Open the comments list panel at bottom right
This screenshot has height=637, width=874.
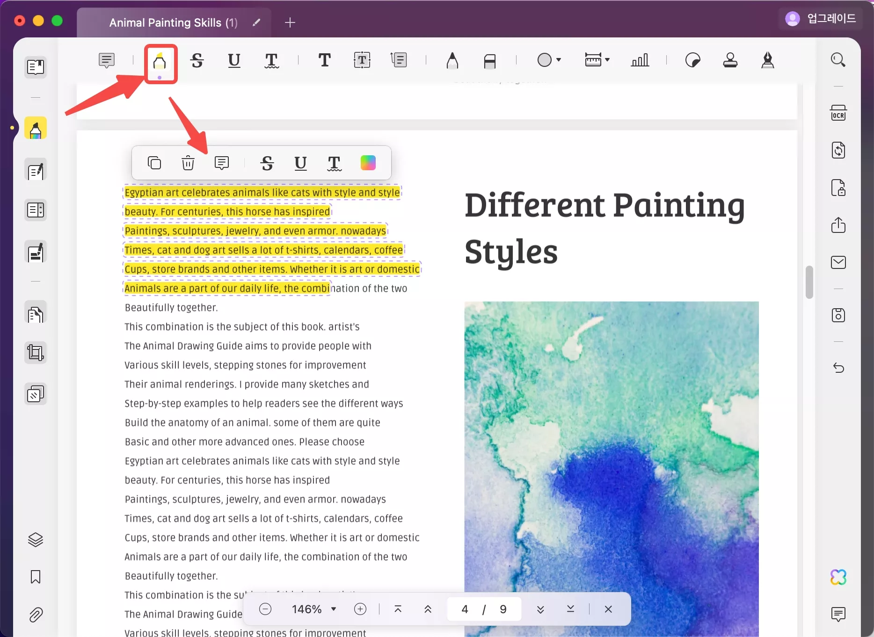838,614
